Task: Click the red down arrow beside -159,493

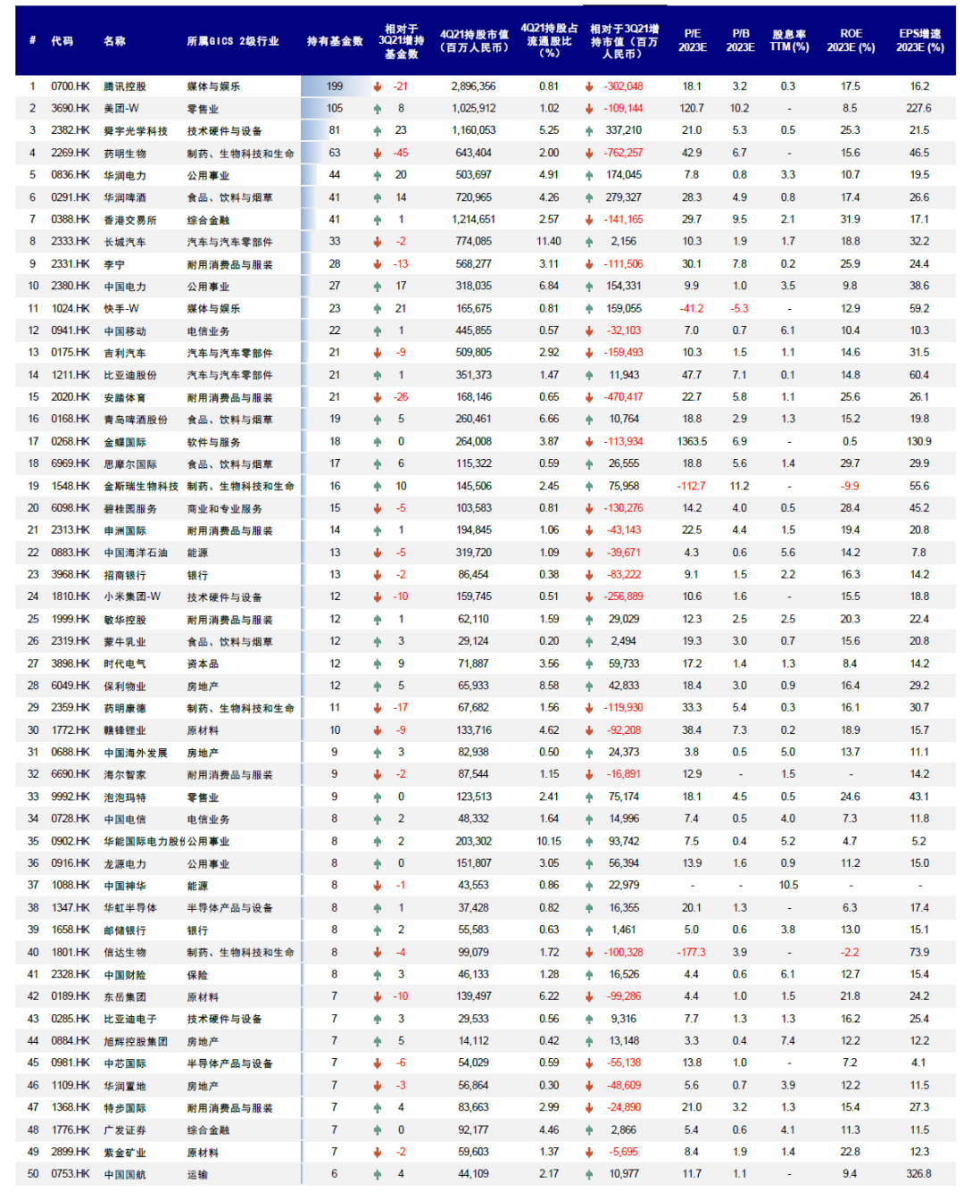Action: 589,353
